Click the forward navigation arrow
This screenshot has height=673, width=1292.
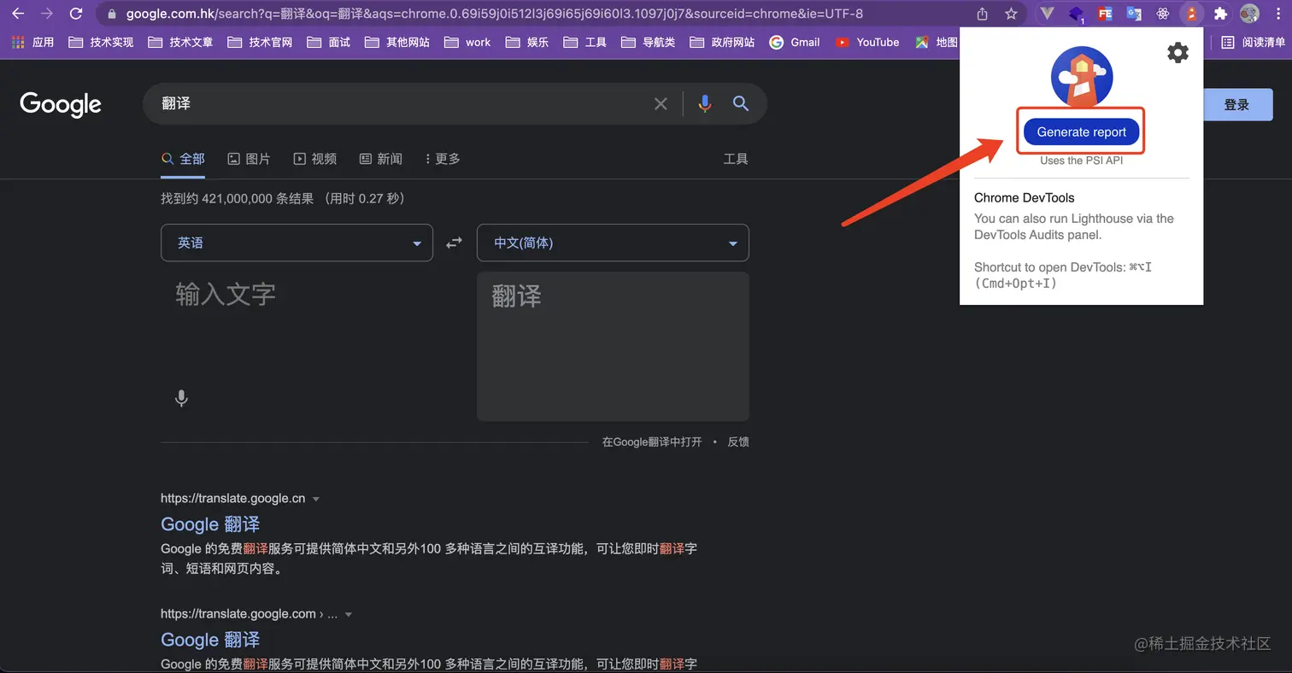click(47, 14)
